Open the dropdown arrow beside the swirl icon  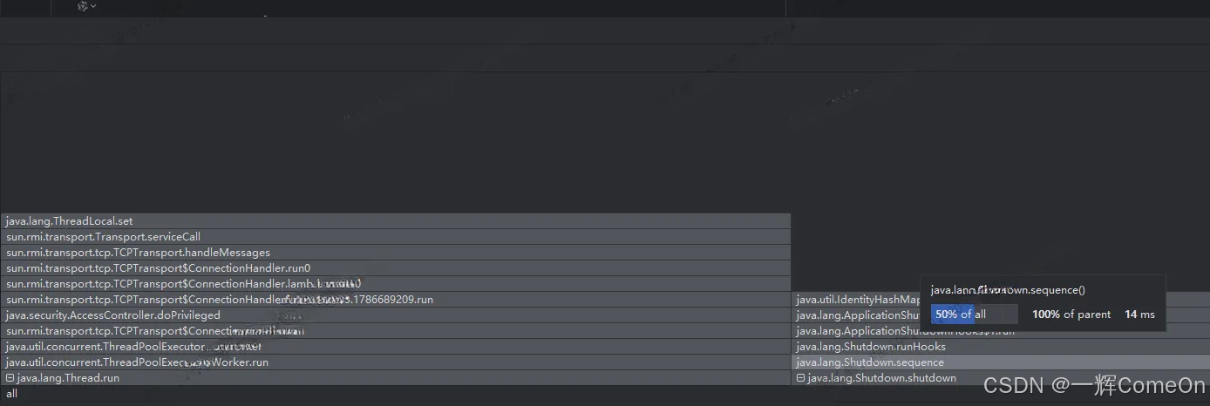pos(93,6)
